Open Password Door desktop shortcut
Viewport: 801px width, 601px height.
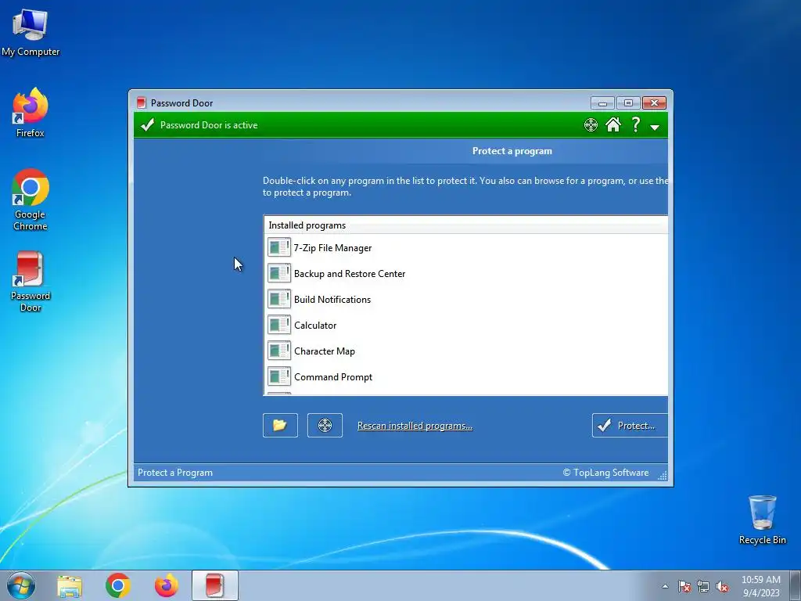point(31,281)
